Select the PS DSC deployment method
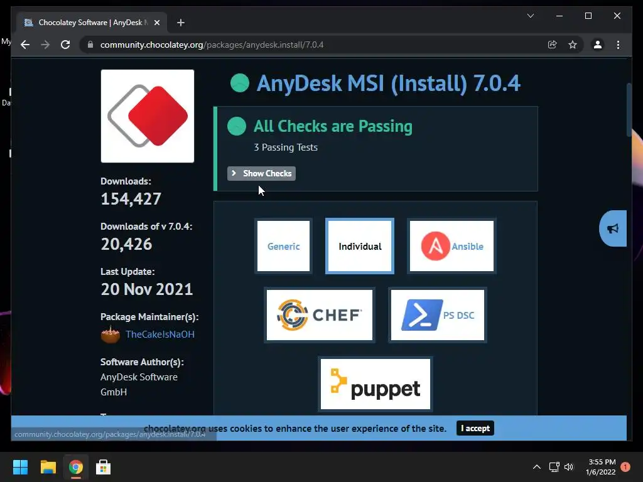Image resolution: width=643 pixels, height=482 pixels. [x=438, y=315]
